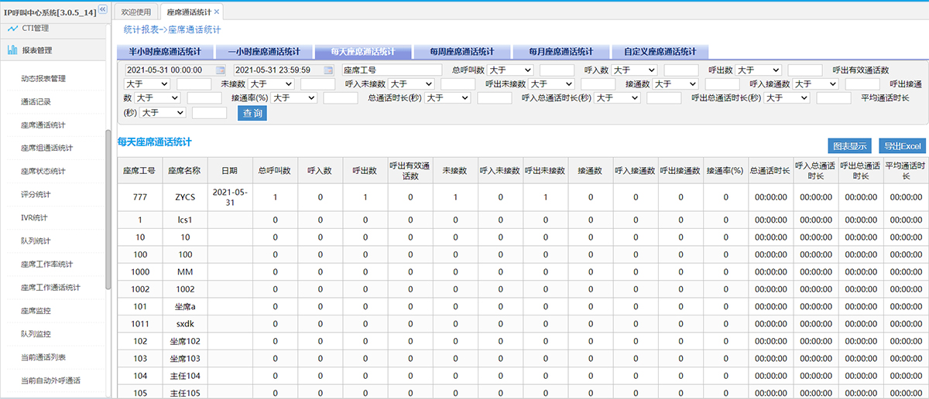The width and height of the screenshot is (929, 399).
Task: Open 呼入未接数 comparison dropdown
Action: [411, 84]
